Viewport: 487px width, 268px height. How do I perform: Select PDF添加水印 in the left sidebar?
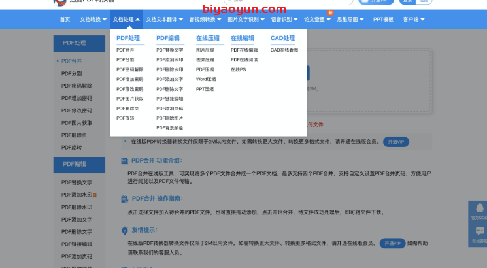[76, 195]
